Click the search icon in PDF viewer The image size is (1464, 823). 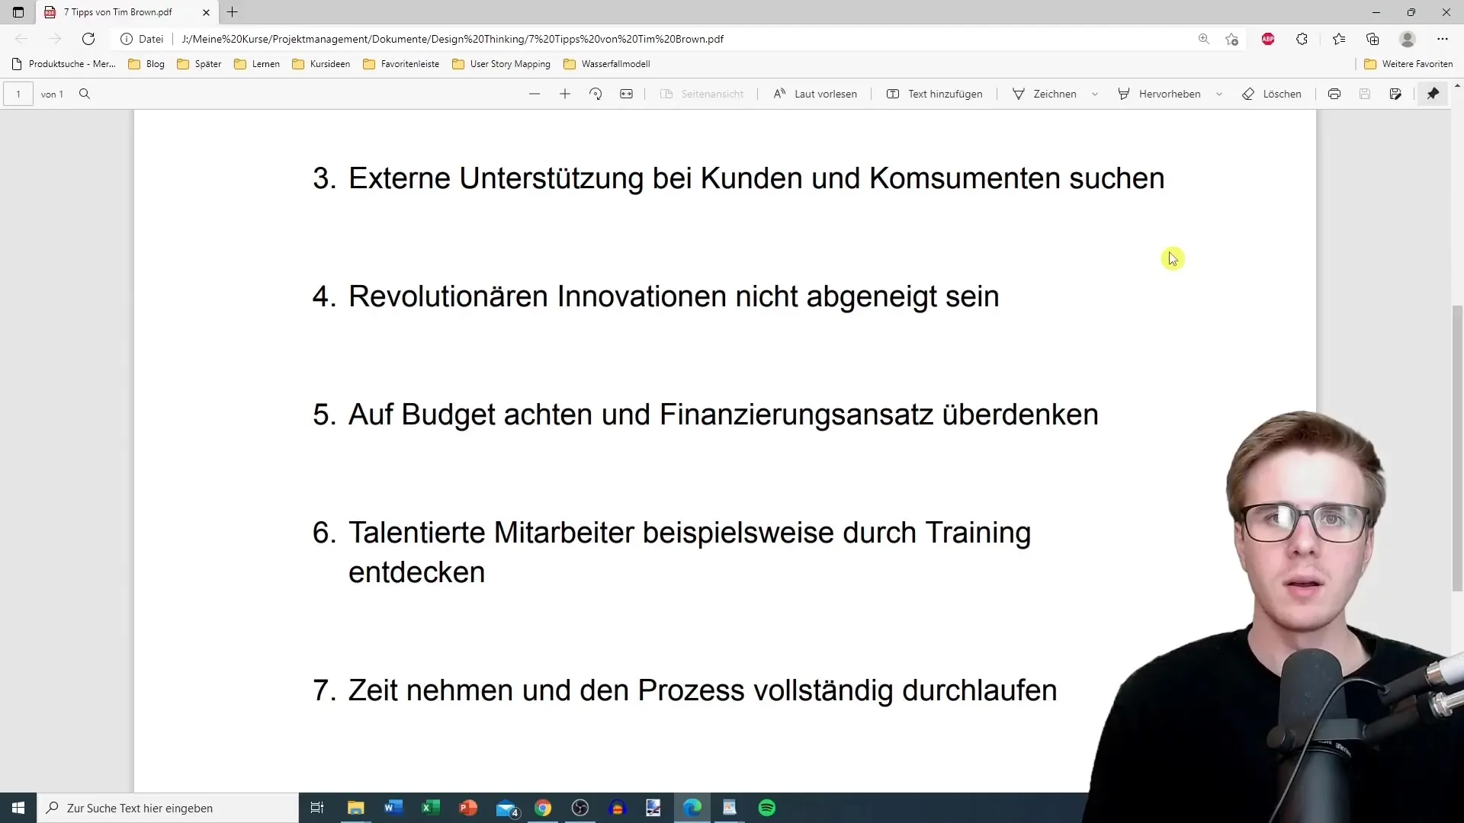click(x=85, y=94)
